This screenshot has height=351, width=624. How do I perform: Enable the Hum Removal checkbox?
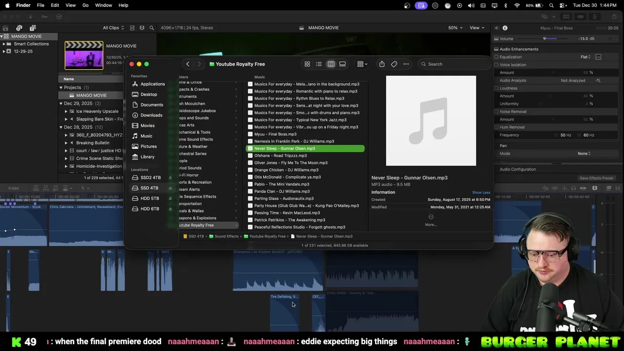coord(496,127)
